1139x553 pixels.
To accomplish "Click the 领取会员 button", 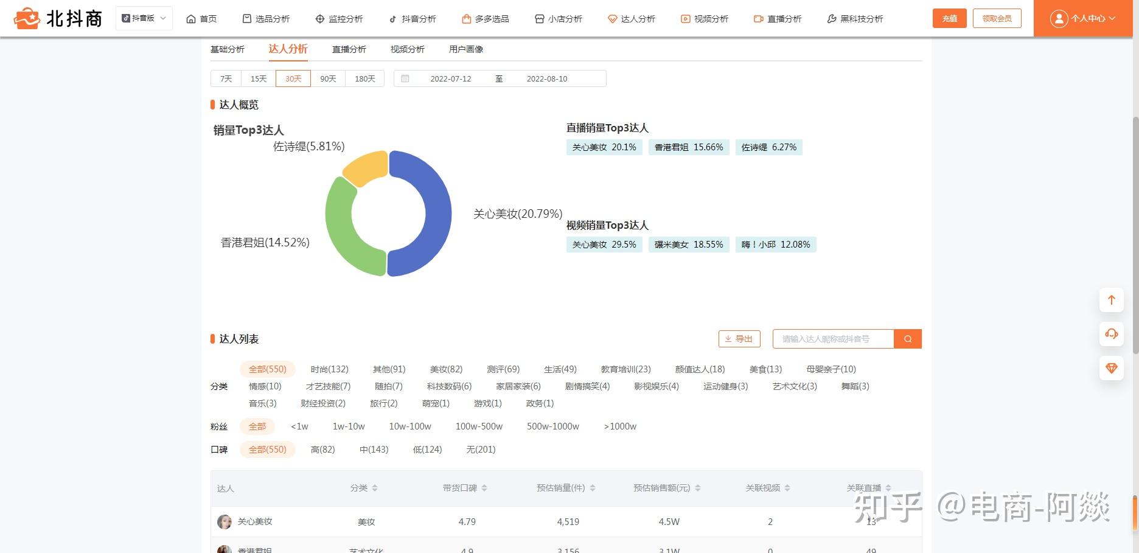I will pyautogui.click(x=997, y=18).
